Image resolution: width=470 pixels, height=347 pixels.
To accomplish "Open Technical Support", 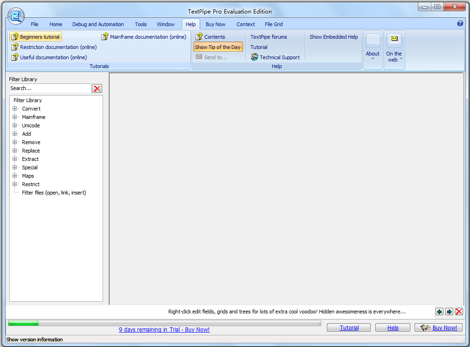I will click(275, 57).
